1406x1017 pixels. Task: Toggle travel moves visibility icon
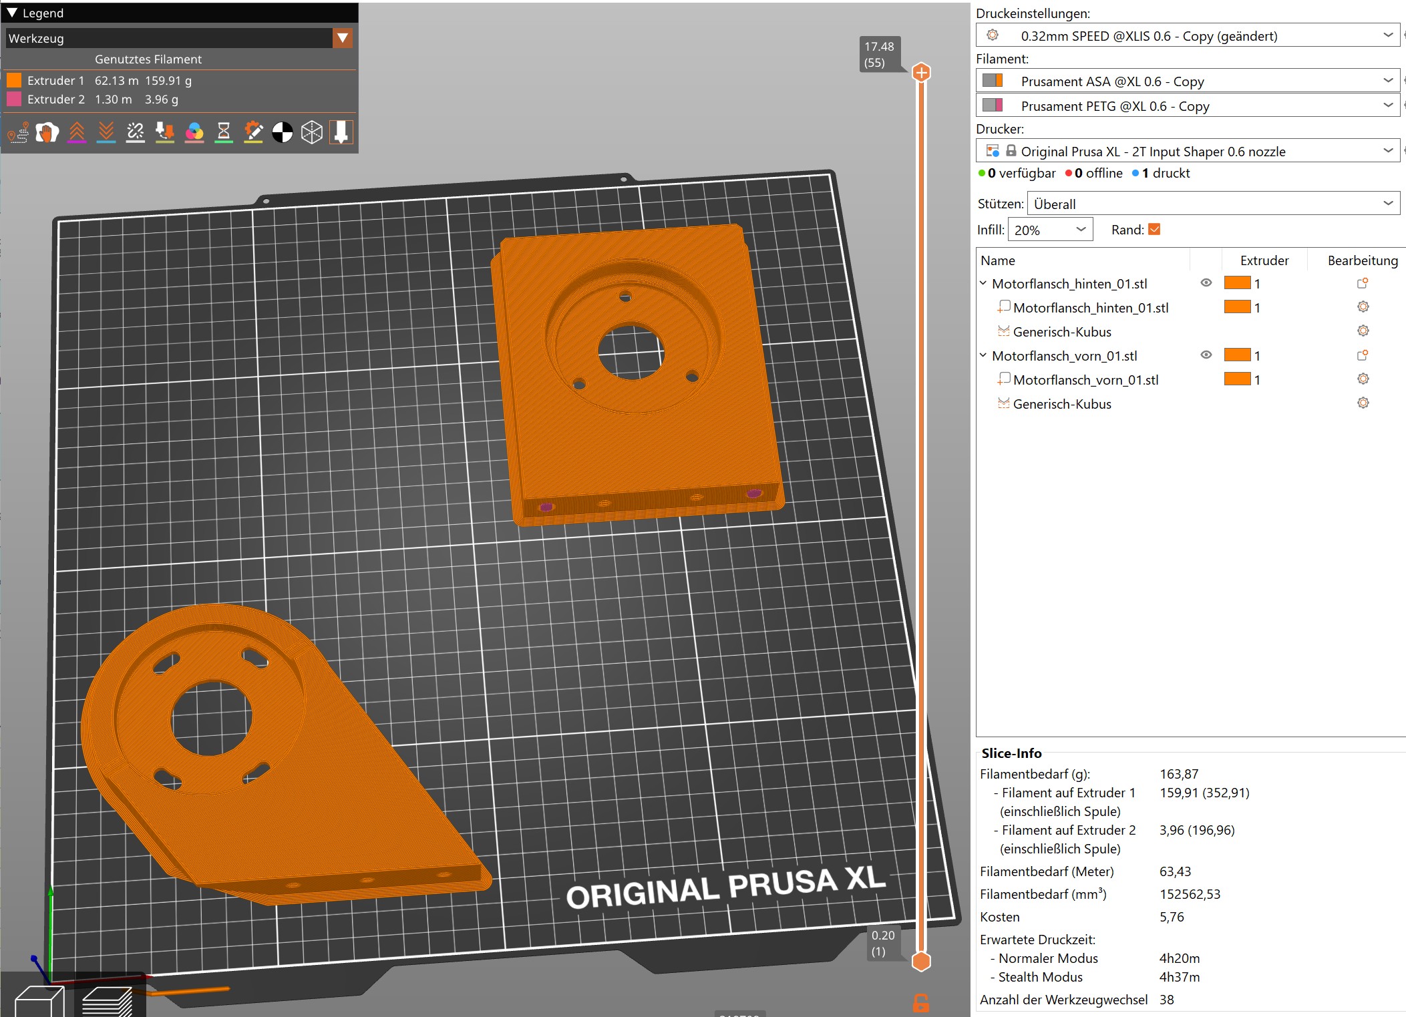(18, 132)
